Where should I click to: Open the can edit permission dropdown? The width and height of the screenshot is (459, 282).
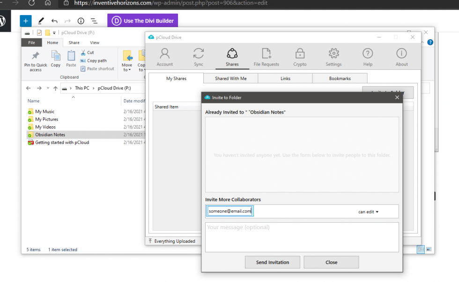pyautogui.click(x=368, y=212)
